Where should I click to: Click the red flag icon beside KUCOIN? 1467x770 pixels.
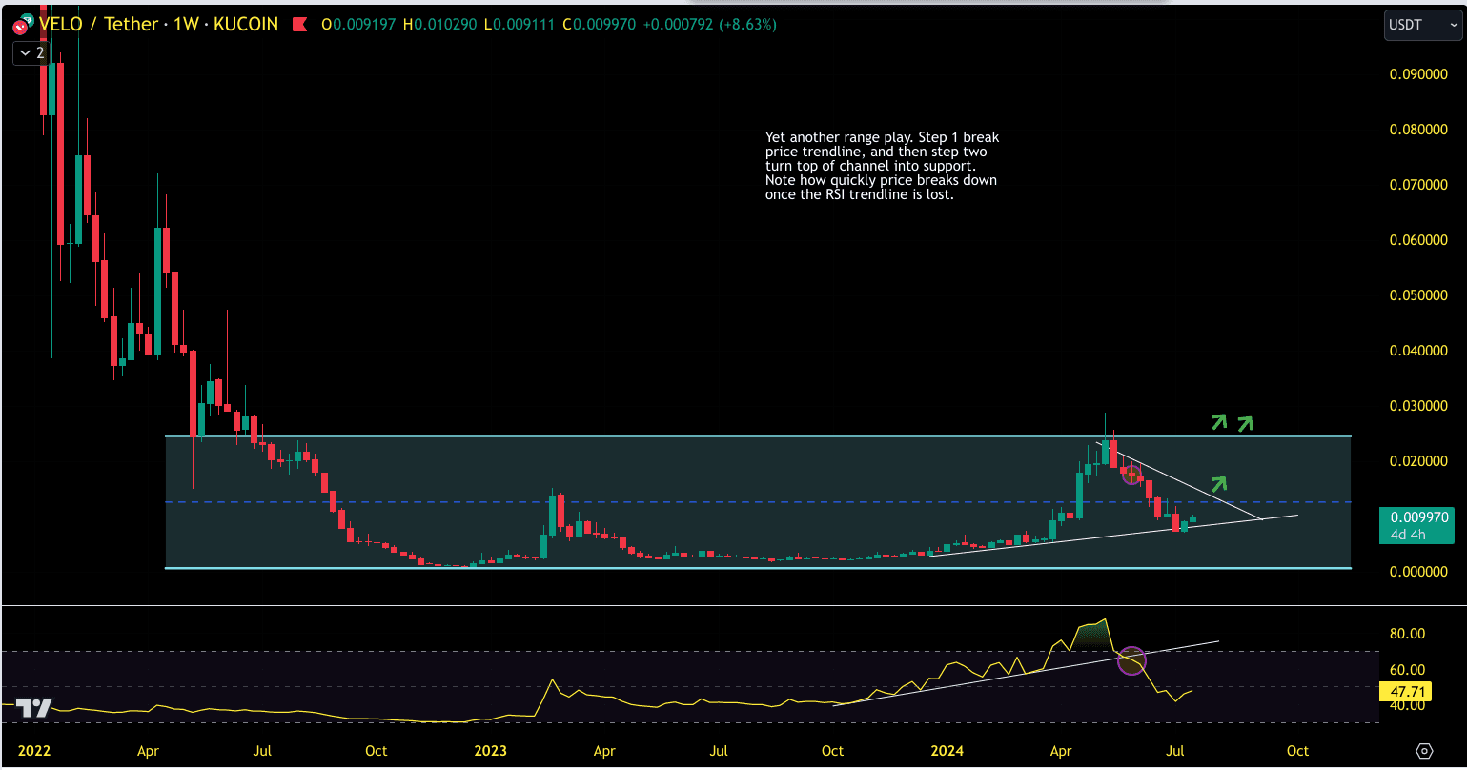(x=299, y=25)
